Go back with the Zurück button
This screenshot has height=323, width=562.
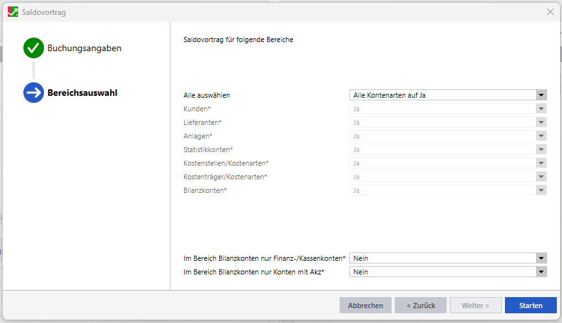[x=421, y=306]
